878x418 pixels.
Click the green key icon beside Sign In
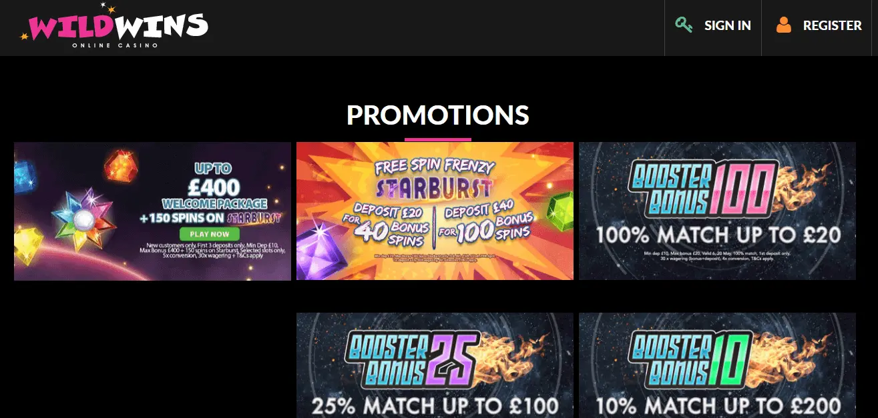[x=684, y=25]
